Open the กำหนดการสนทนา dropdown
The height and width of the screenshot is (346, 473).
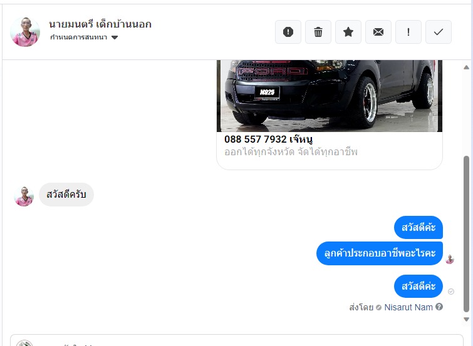[x=84, y=38]
